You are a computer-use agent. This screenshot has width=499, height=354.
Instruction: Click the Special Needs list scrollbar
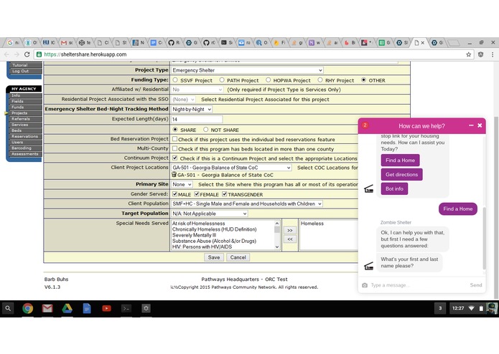tap(277, 235)
